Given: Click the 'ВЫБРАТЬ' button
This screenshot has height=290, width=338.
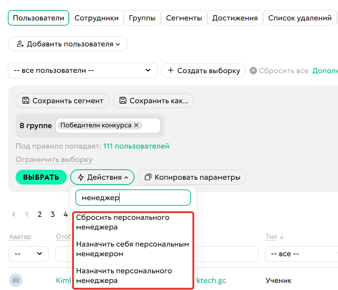Looking at the screenshot, I should coord(41,177).
